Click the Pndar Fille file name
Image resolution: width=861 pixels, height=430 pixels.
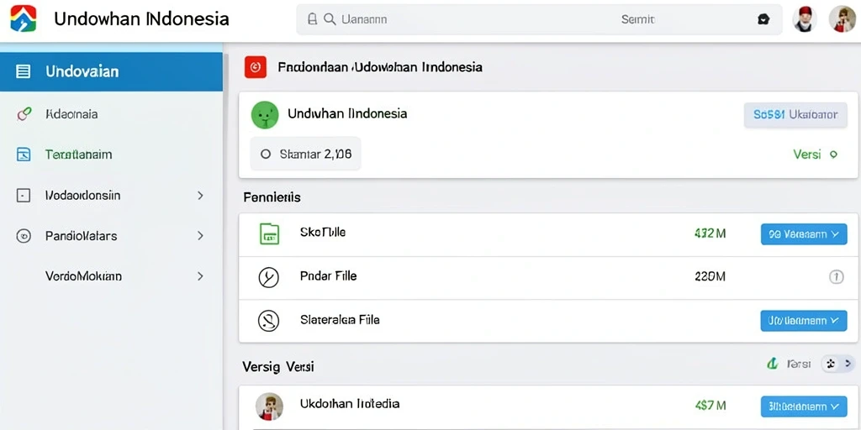click(x=329, y=275)
